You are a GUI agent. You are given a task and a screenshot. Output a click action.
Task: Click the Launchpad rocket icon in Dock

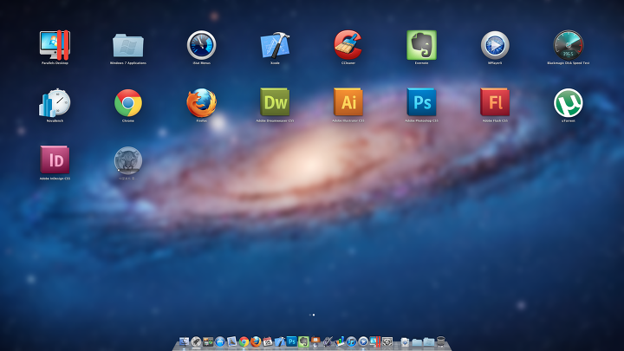(196, 341)
